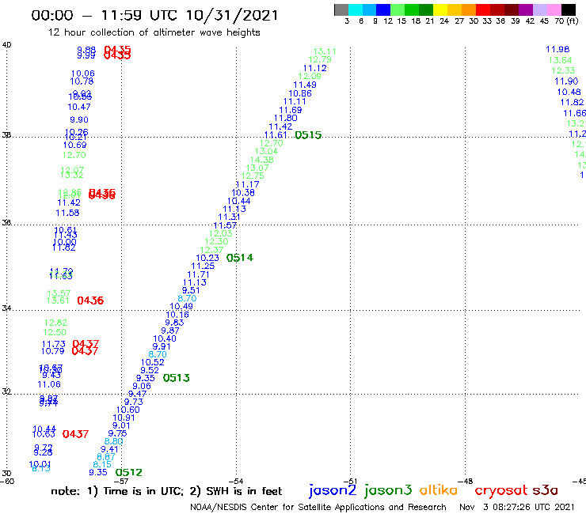Click the green time label 0512
The height and width of the screenshot is (514, 586).
click(128, 473)
